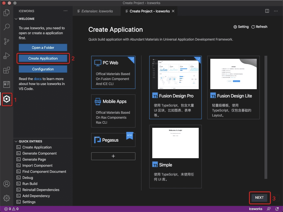Click the Create Application button in sidebar
Screen dimensions: 283x212
pyautogui.click(x=43, y=59)
